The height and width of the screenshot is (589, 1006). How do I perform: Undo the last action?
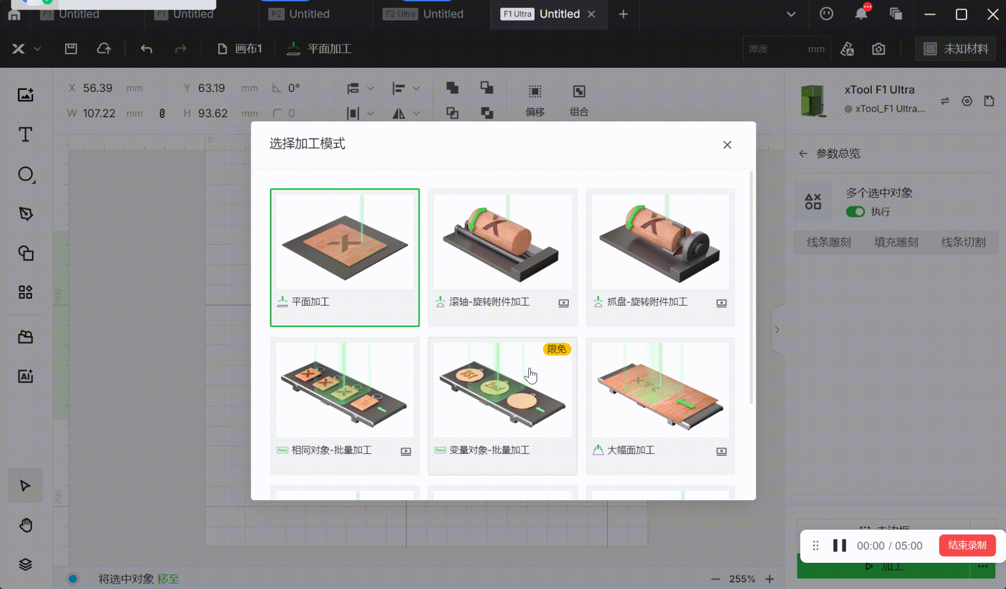[146, 49]
